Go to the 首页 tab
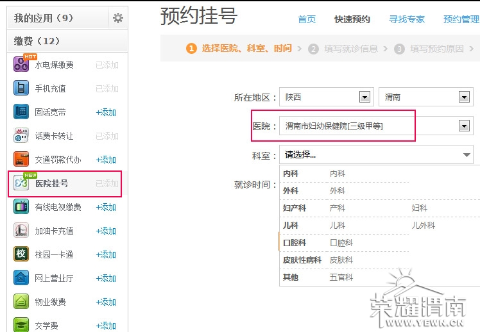480x332 pixels. pos(307,19)
